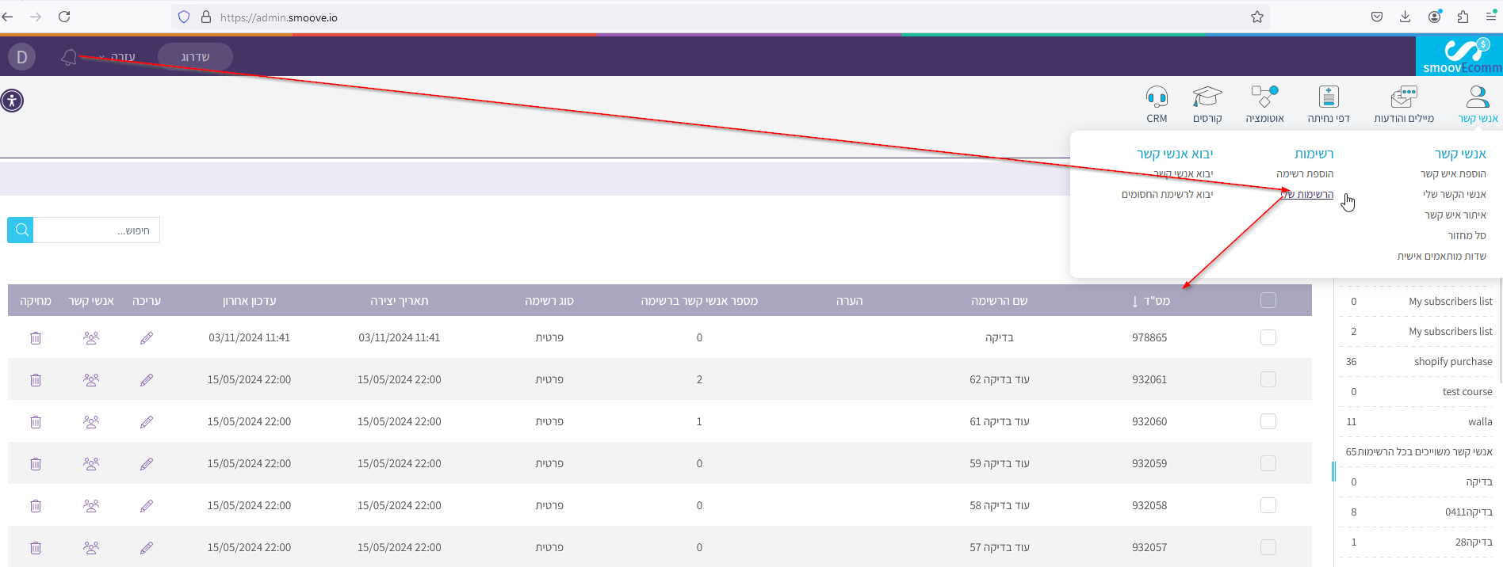
Task: Edit list 978865 with pencil icon
Action: tap(147, 338)
